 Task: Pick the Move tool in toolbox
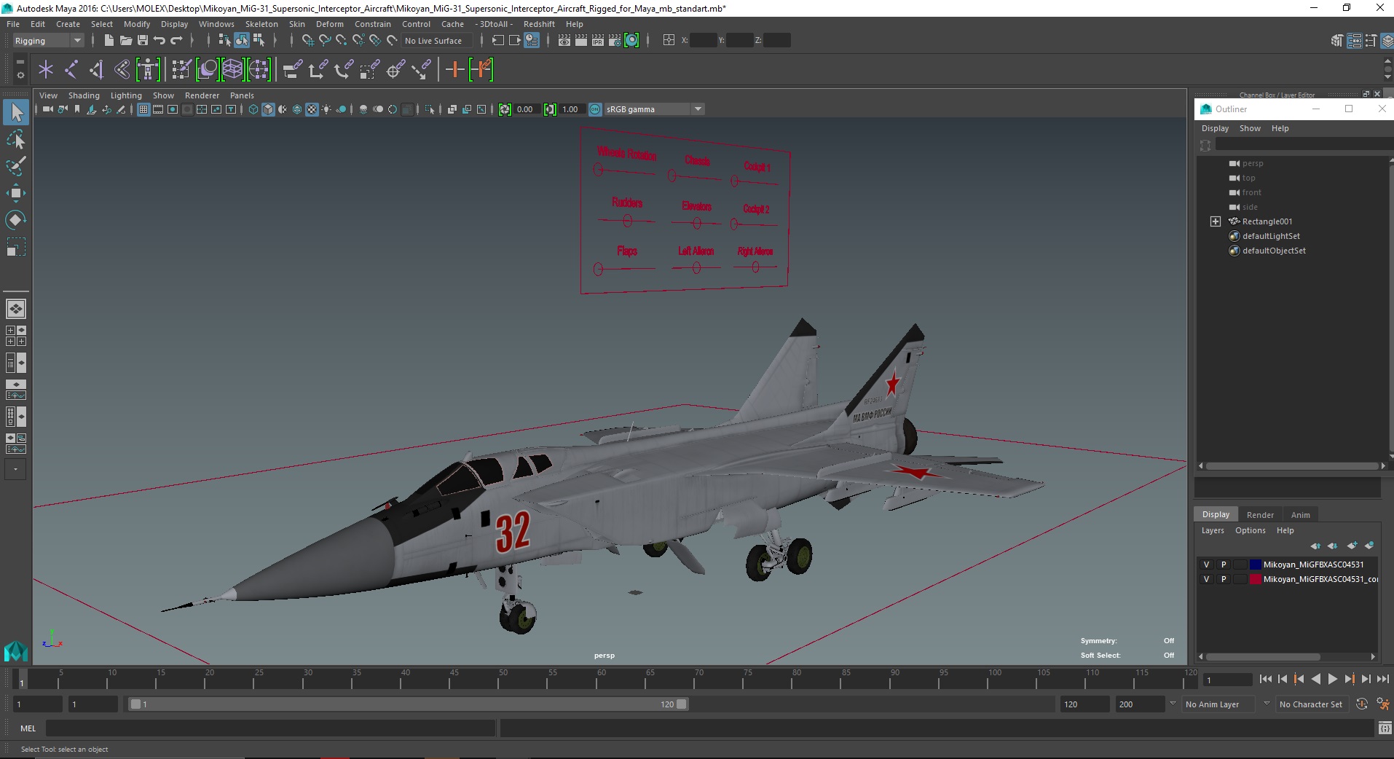click(x=16, y=193)
